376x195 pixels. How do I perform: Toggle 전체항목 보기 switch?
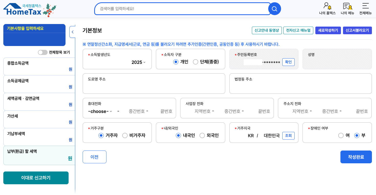[x=42, y=52]
